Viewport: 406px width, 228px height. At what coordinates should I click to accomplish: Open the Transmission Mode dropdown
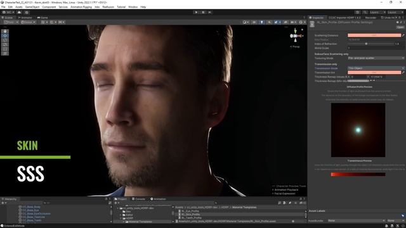[x=376, y=68]
